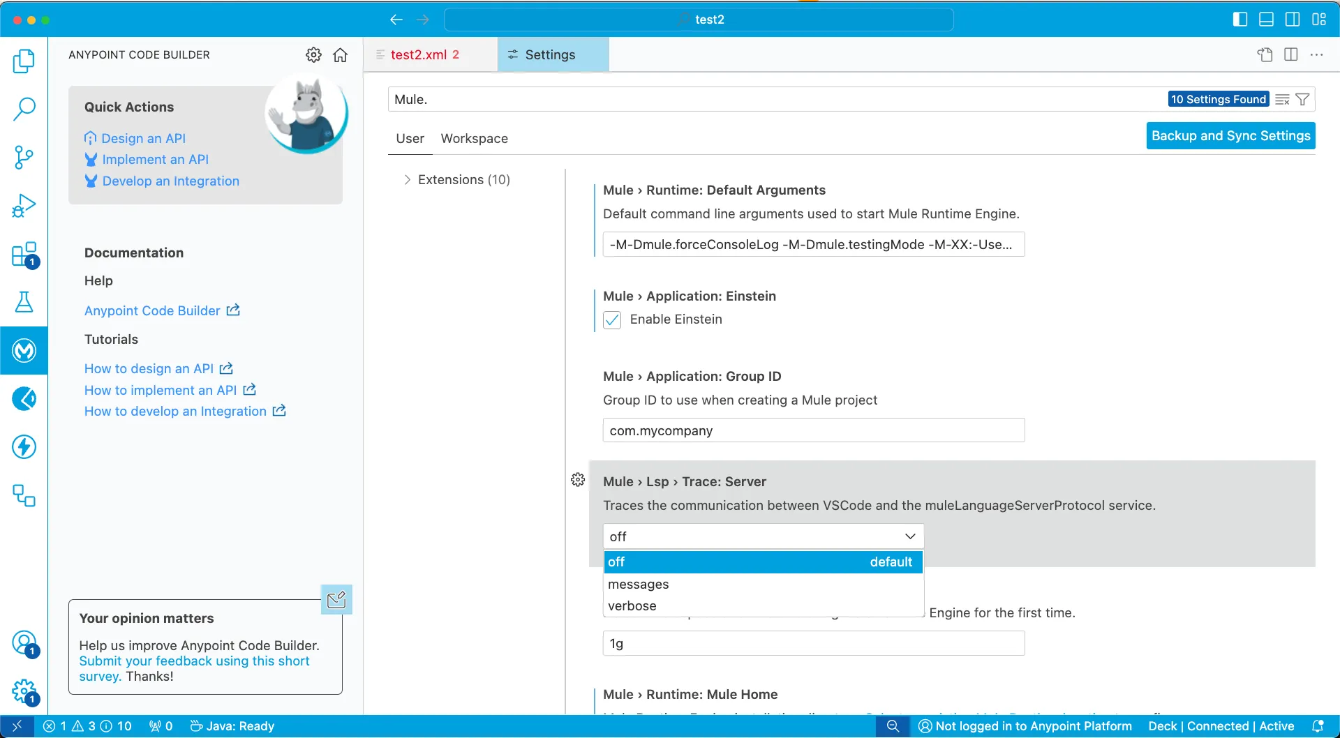Click the home icon in Anypoint Code Builder header
This screenshot has height=738, width=1340.
point(340,55)
